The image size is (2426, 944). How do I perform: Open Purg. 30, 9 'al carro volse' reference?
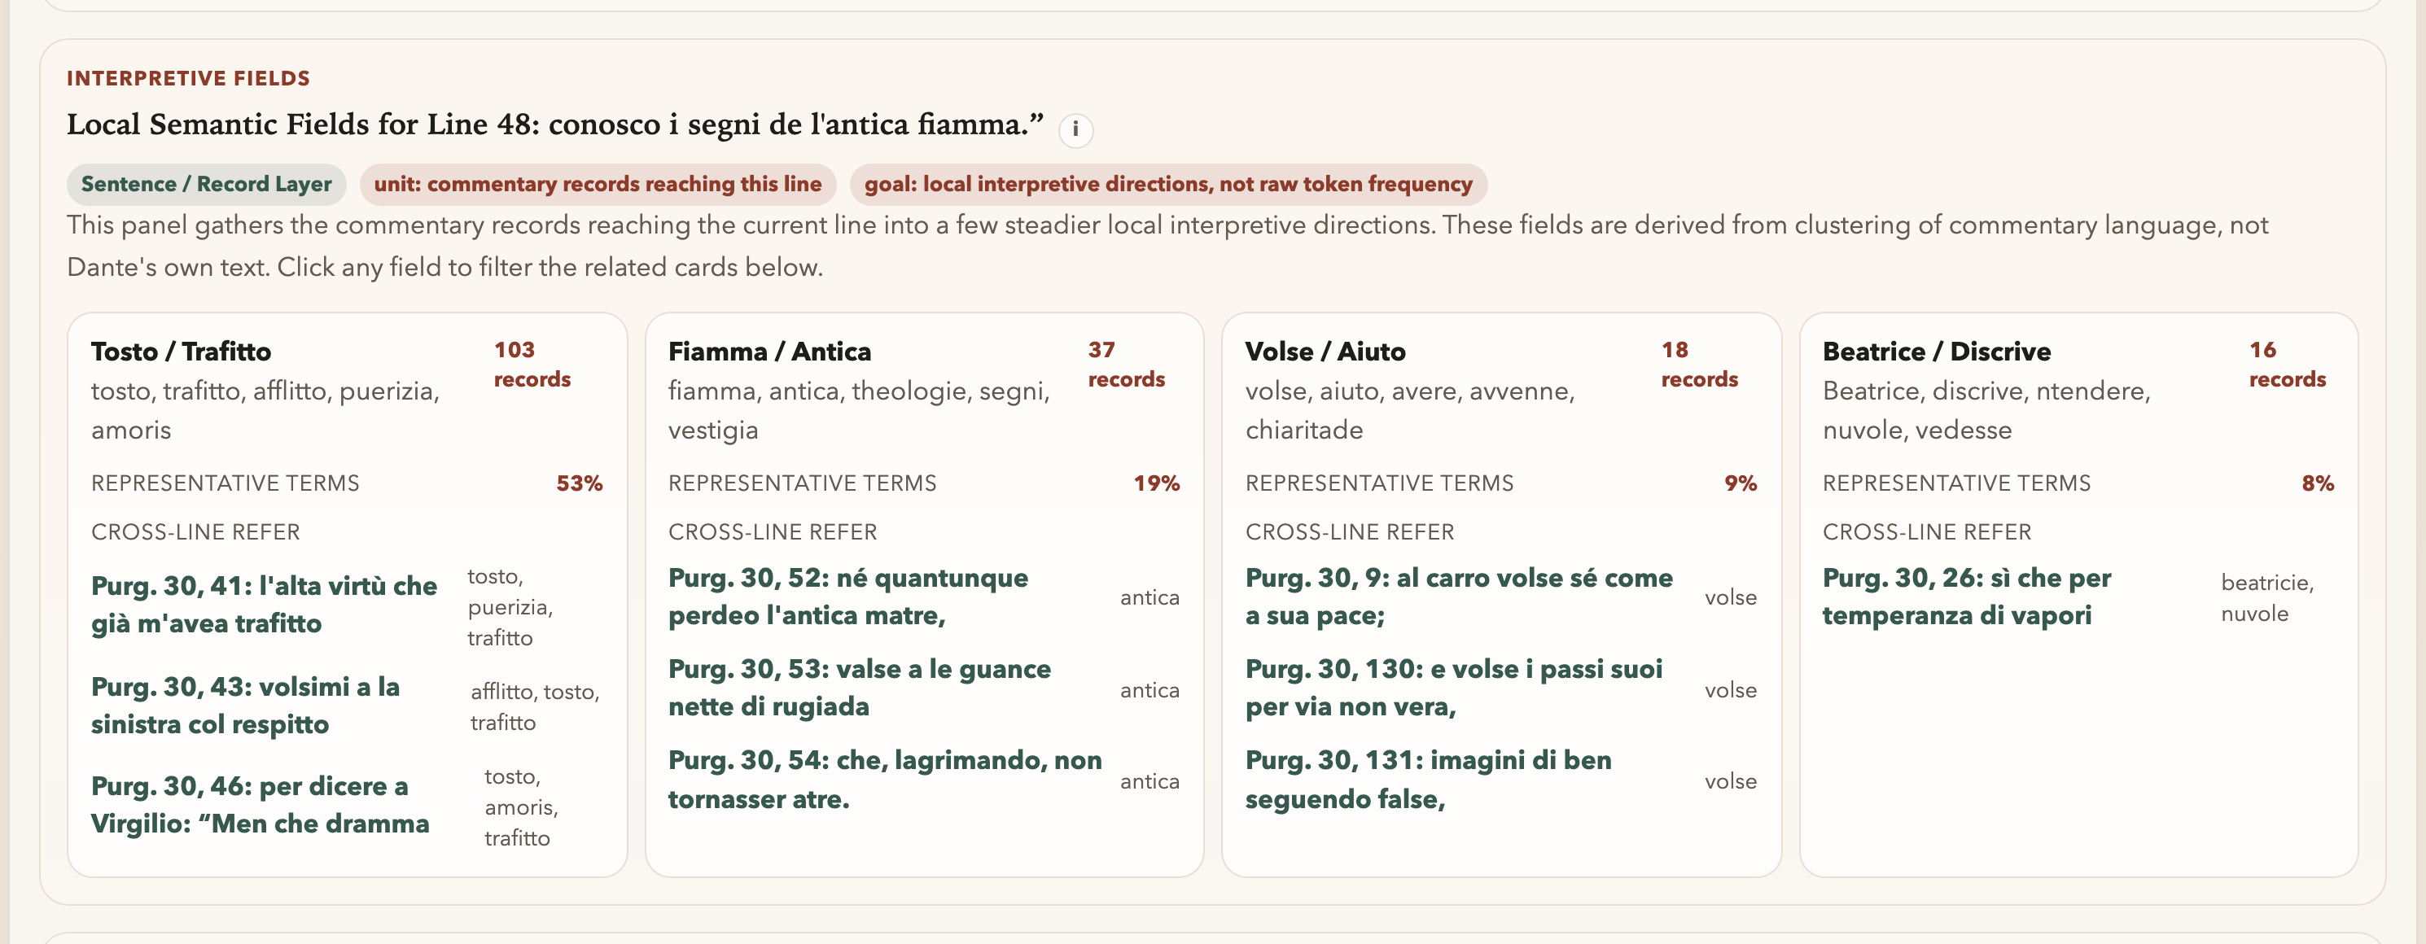click(1459, 596)
